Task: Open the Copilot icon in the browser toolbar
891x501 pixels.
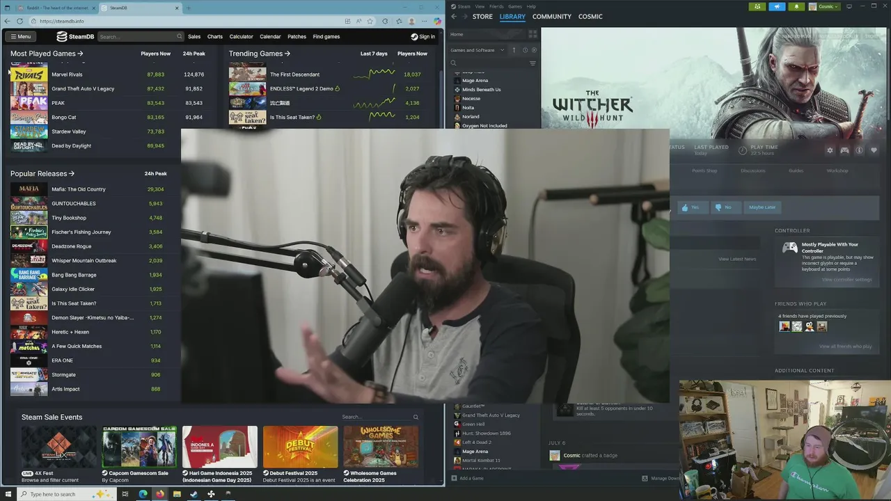Action: coord(437,21)
